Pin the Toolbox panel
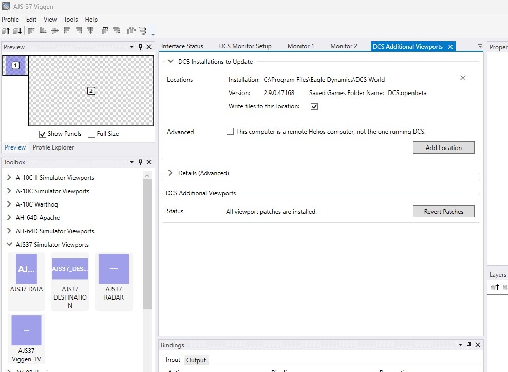The height and width of the screenshot is (372, 508). click(x=140, y=162)
